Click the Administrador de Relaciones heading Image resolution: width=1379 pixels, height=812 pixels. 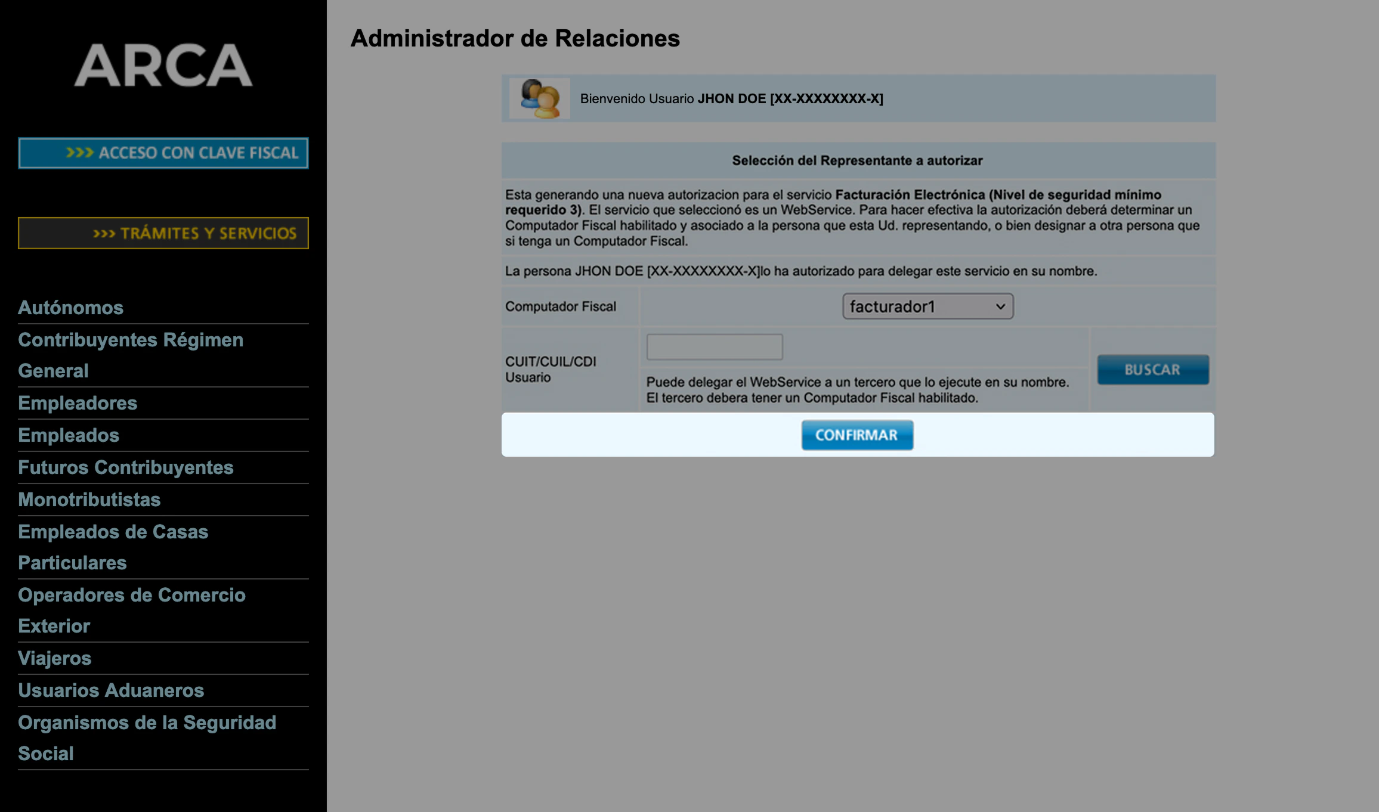(515, 39)
